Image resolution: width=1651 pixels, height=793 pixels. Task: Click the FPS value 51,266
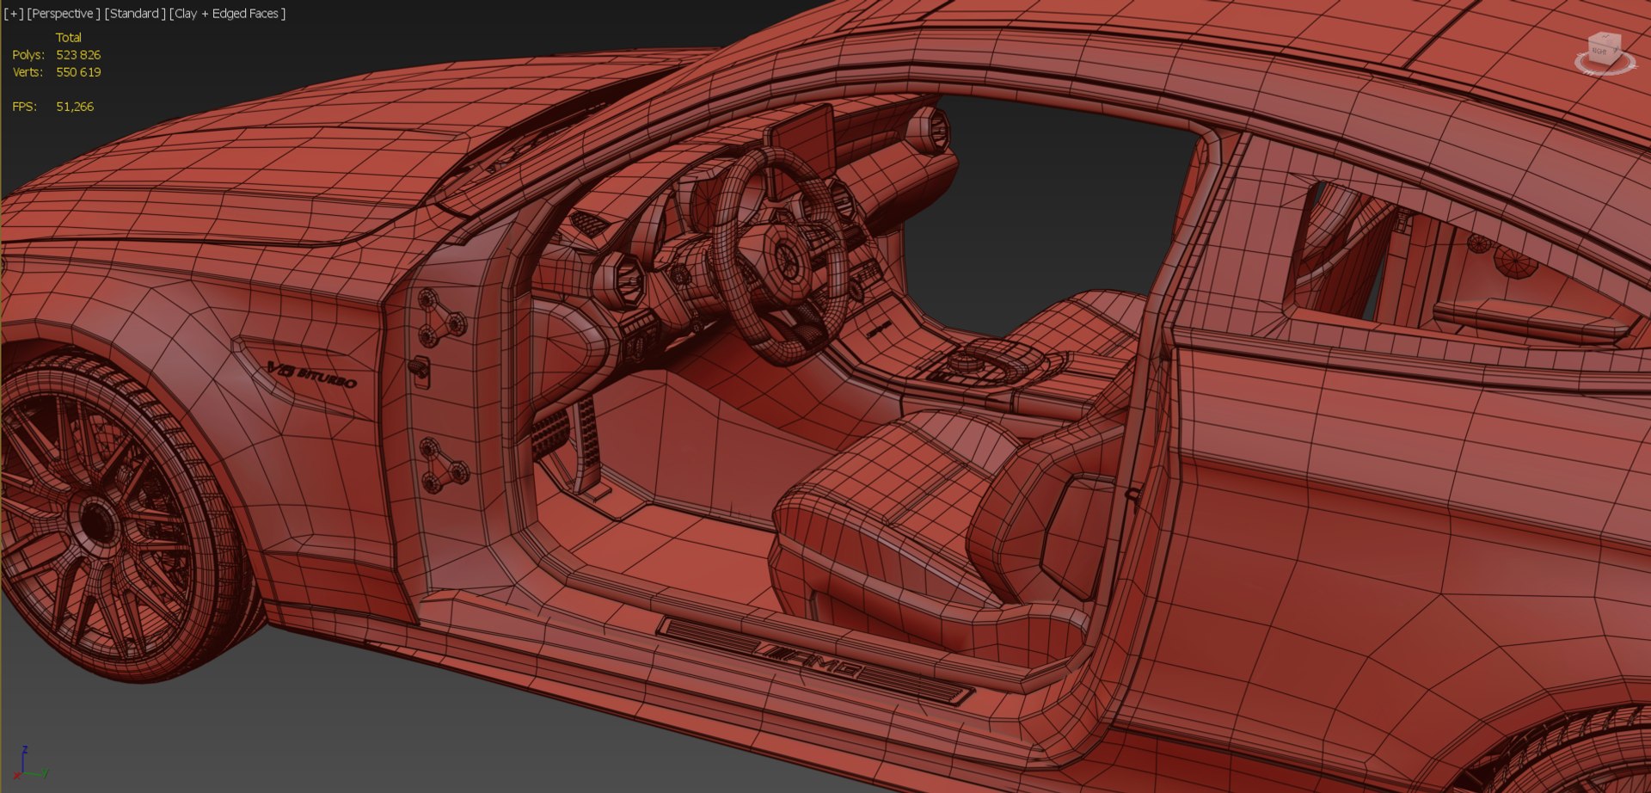pyautogui.click(x=75, y=107)
